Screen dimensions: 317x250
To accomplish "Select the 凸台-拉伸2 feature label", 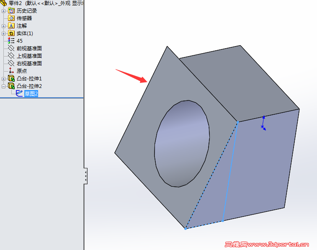I will click(x=29, y=86).
